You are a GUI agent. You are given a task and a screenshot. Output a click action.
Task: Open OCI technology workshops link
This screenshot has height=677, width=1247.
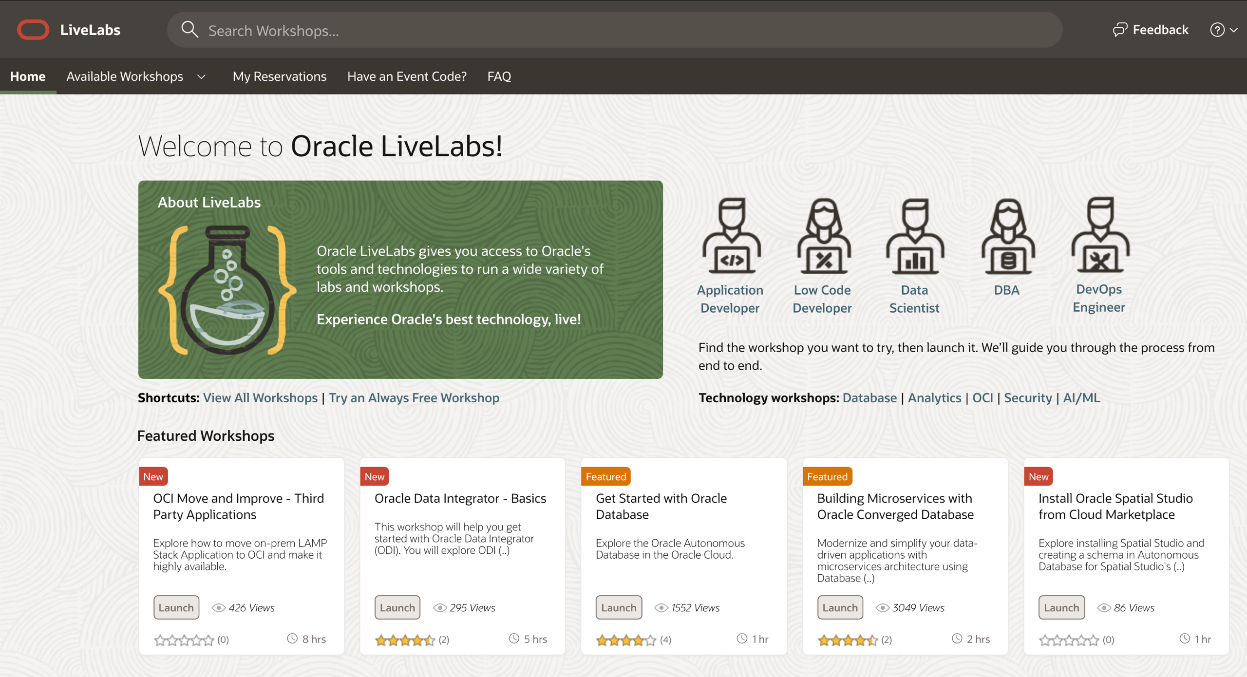coord(982,397)
